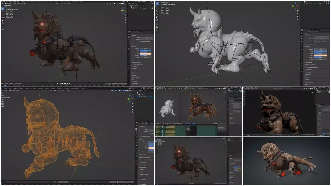Choose the Rotate tool in gray-model Blender window
Viewport: 331px width, 186px height.
pos(157,14)
